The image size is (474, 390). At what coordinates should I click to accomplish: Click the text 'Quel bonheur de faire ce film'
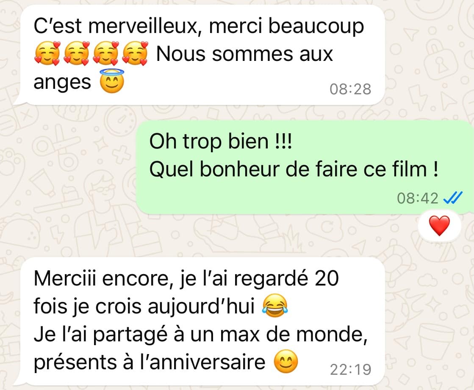(x=288, y=169)
